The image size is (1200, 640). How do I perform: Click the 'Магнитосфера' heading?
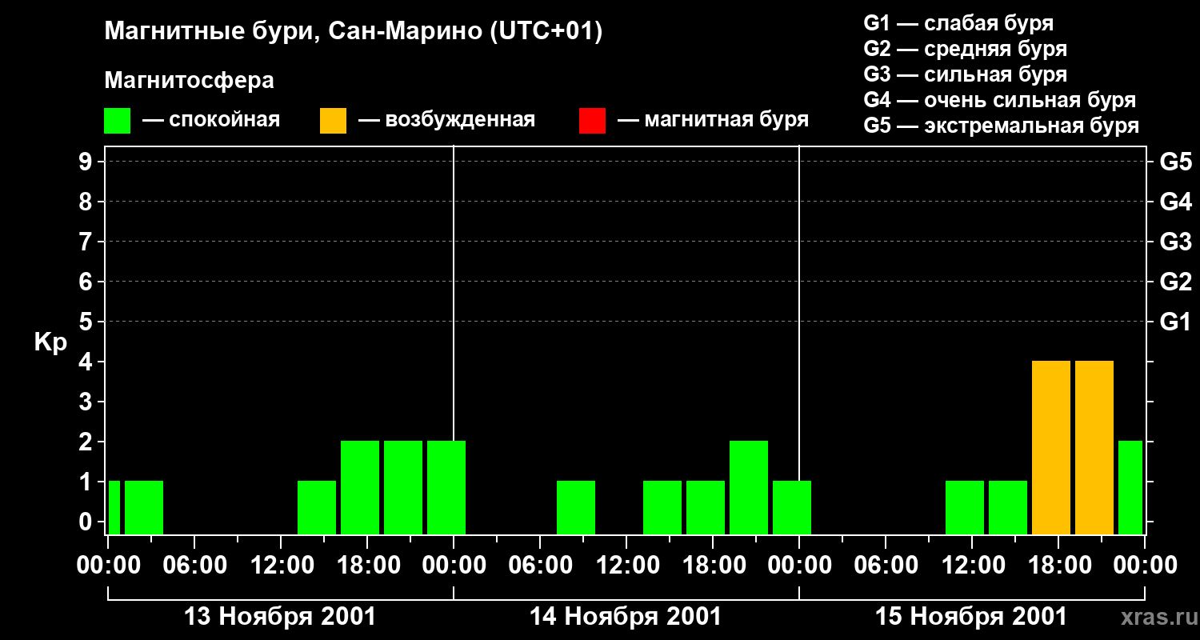189,81
